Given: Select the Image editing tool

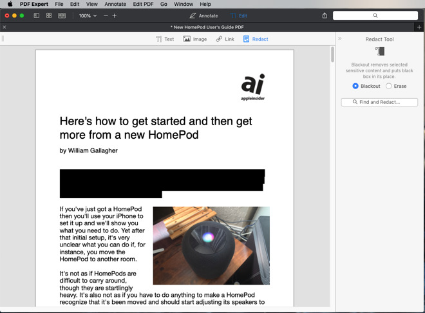Looking at the screenshot, I should tap(194, 39).
